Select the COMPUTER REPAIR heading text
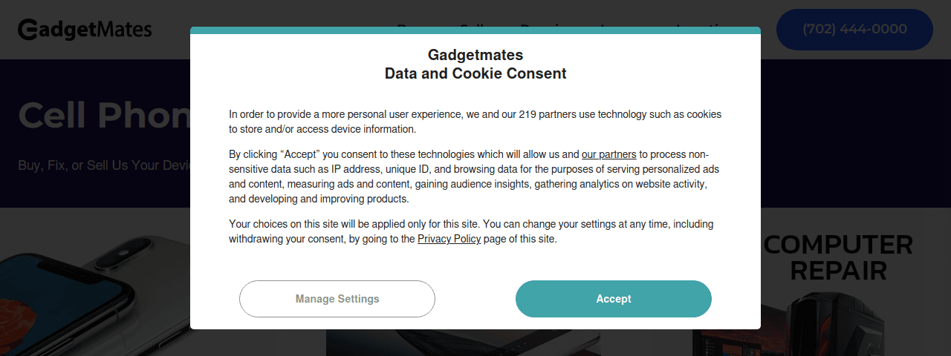 tap(838, 257)
